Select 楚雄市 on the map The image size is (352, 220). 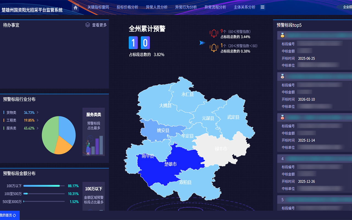click(x=170, y=164)
